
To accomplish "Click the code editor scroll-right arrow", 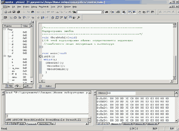I will (172, 81).
